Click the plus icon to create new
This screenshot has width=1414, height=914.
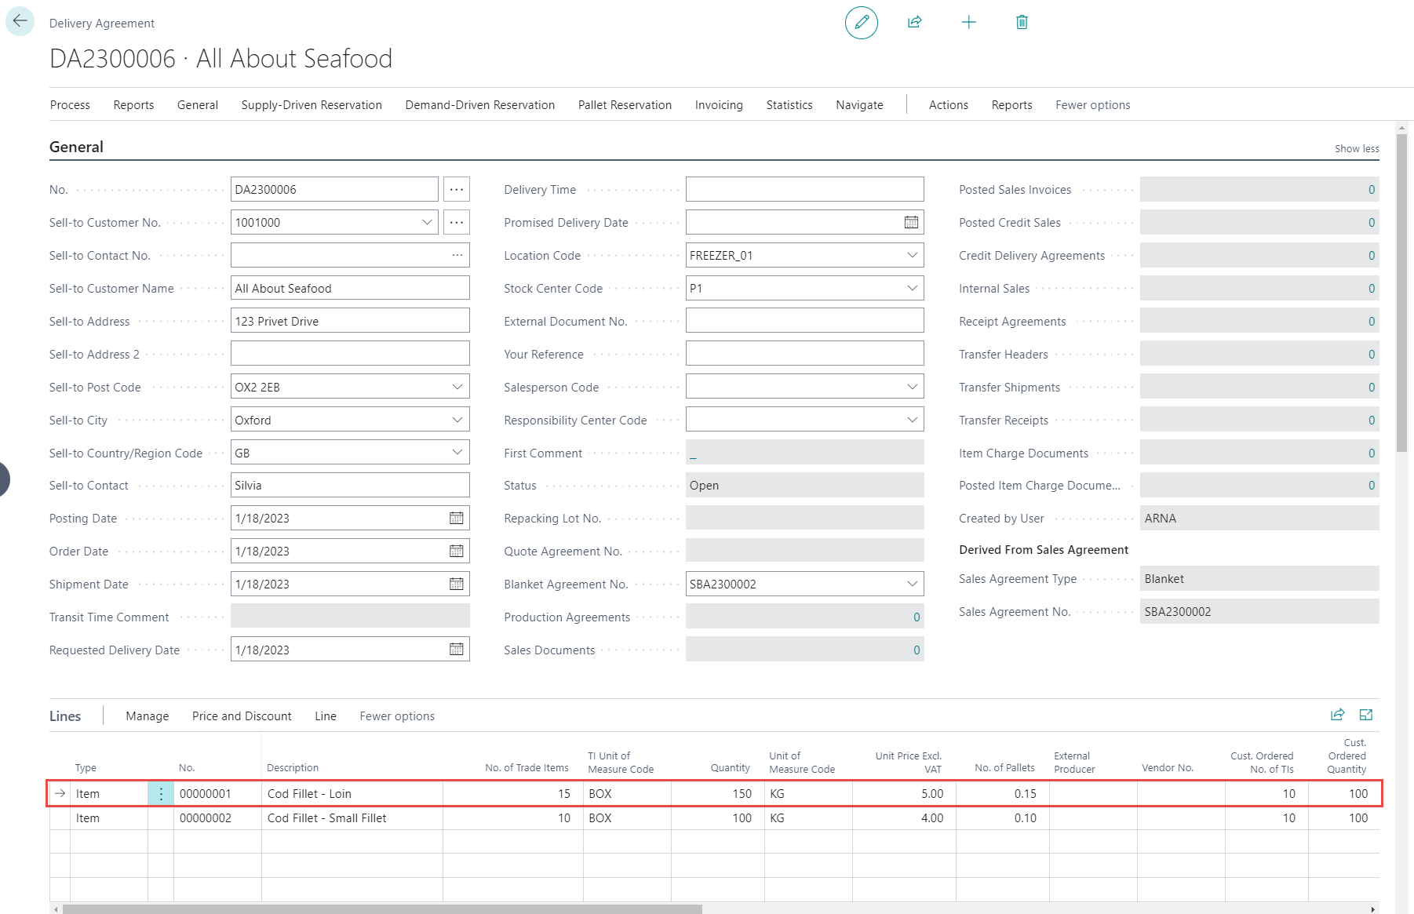click(x=968, y=22)
